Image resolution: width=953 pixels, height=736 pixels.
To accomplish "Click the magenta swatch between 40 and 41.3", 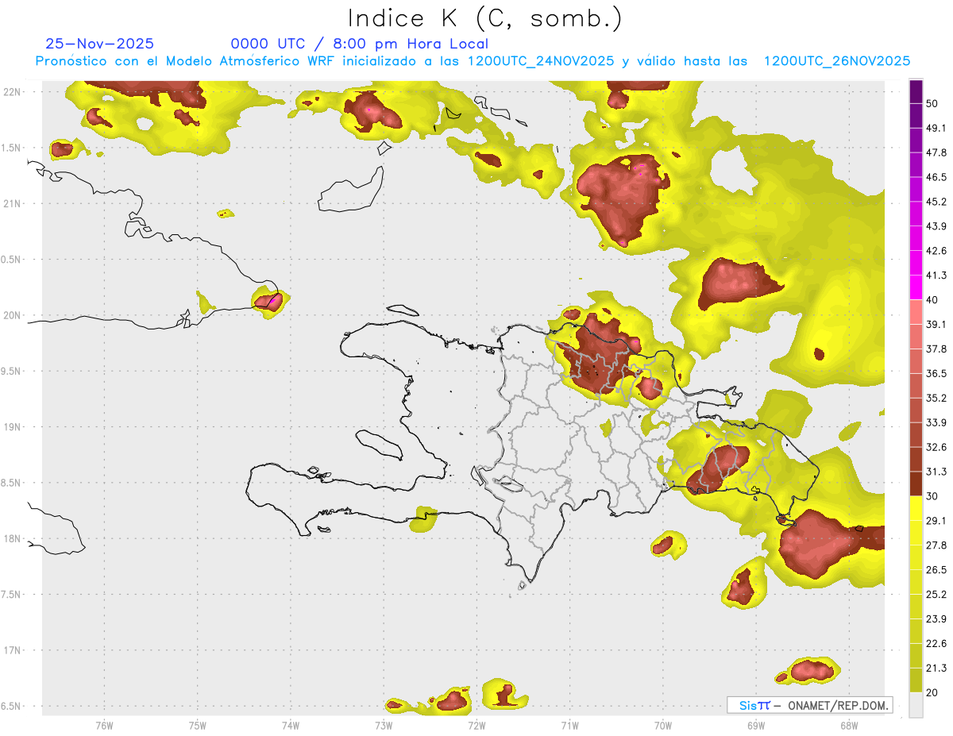I will (916, 287).
